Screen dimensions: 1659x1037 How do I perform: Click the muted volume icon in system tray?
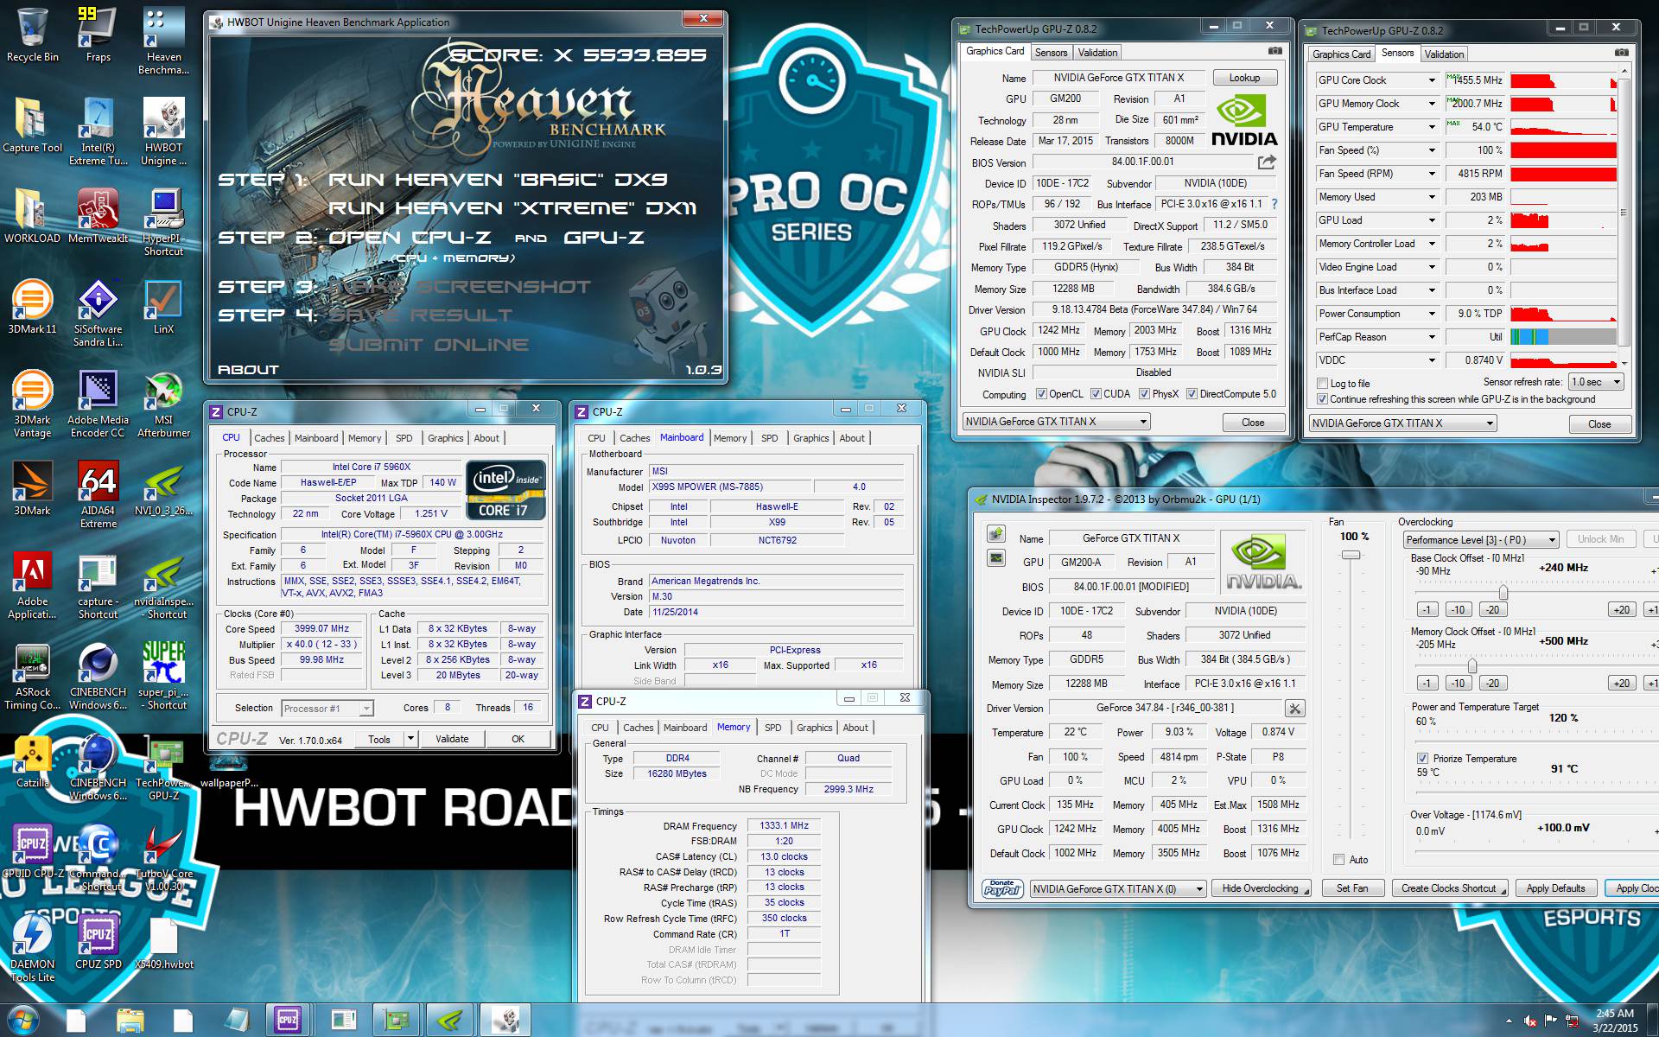tap(1530, 1021)
